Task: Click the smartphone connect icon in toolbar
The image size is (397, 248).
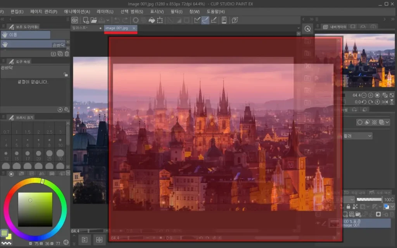Action: [224, 20]
